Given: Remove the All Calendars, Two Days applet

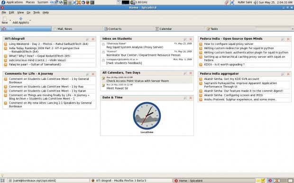Looking at the screenshot, I should tap(191, 73).
